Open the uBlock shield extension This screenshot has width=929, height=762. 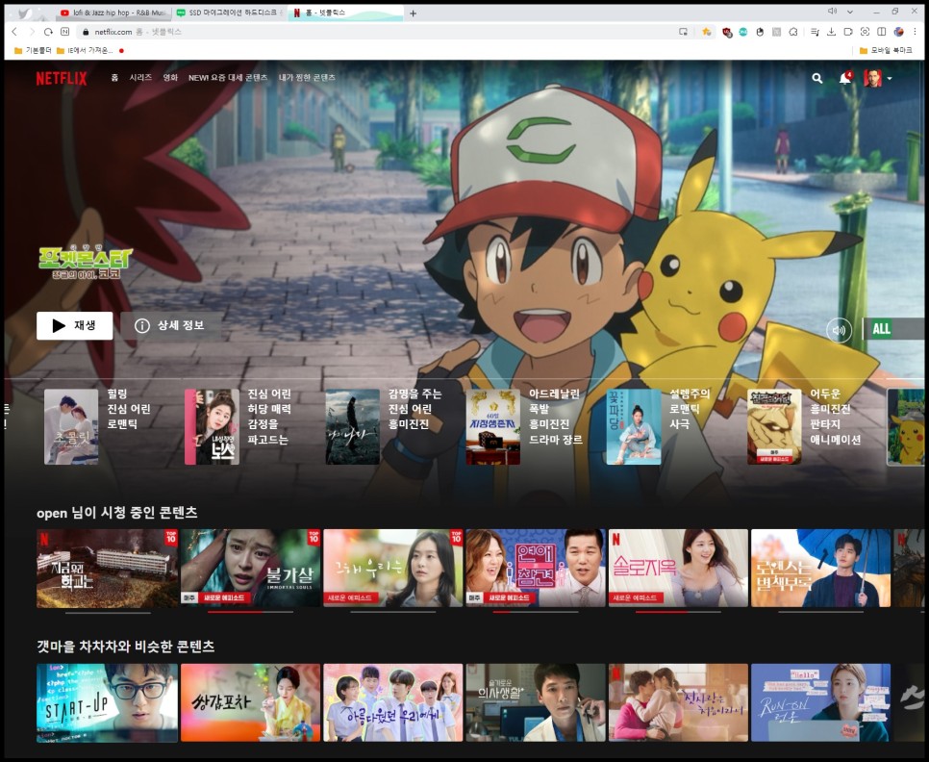pyautogui.click(x=727, y=33)
